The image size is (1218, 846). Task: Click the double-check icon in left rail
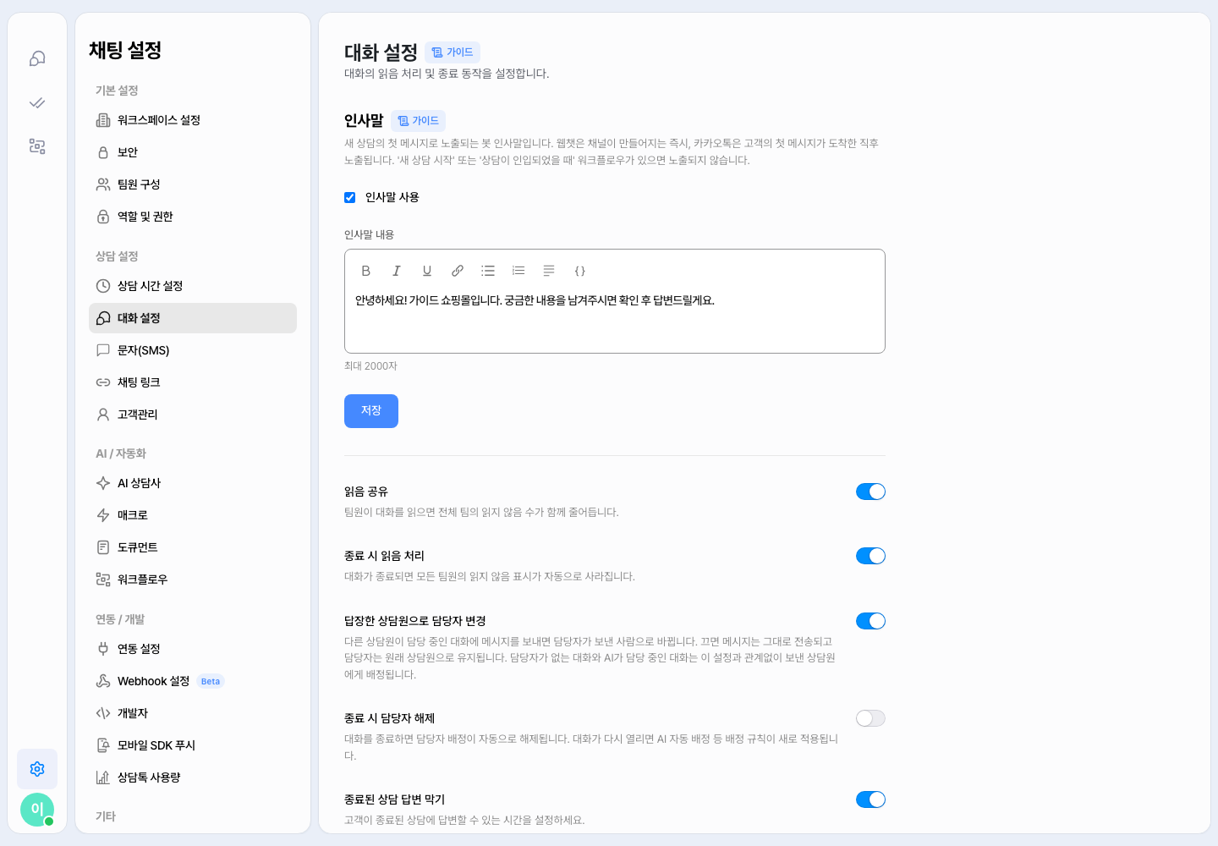pos(37,102)
